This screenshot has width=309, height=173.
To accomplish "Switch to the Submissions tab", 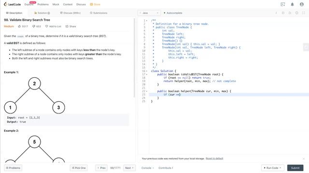I will point(98,13).
